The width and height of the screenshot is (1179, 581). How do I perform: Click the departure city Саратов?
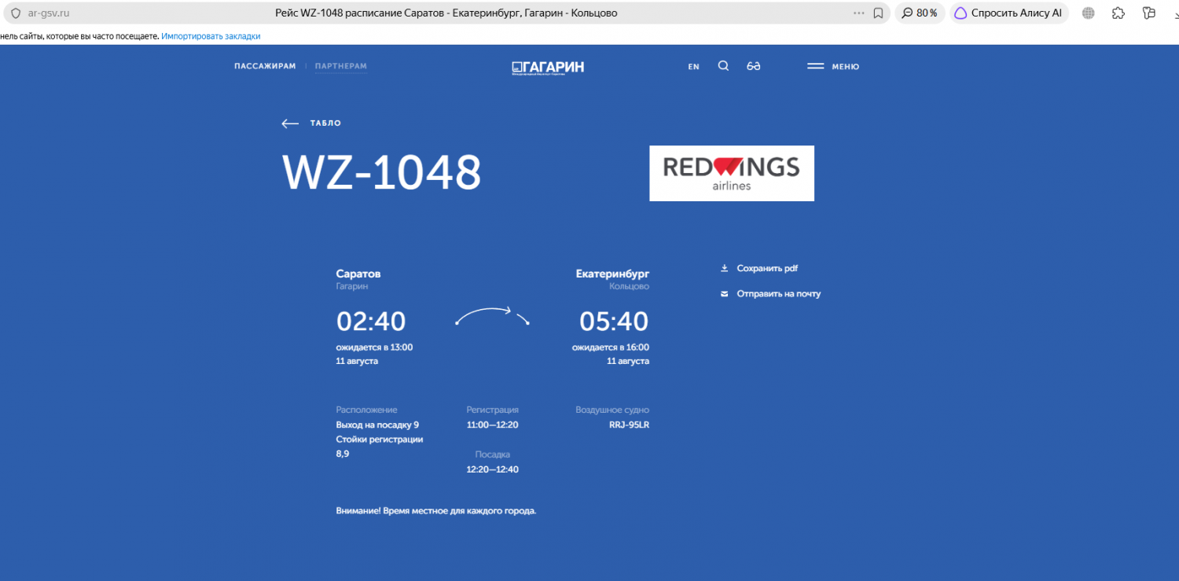(358, 274)
